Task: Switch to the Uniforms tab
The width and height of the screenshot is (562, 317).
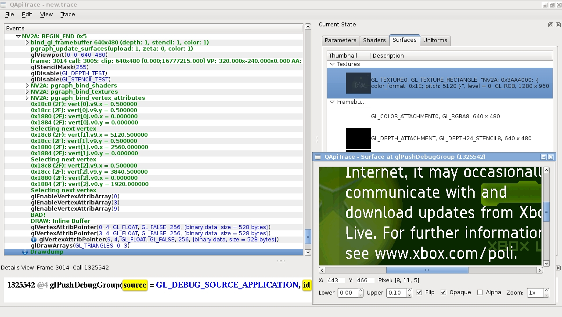Action: 435,40
